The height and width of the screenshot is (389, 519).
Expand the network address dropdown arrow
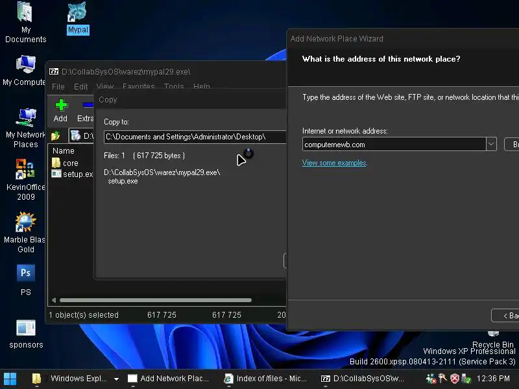coord(491,144)
